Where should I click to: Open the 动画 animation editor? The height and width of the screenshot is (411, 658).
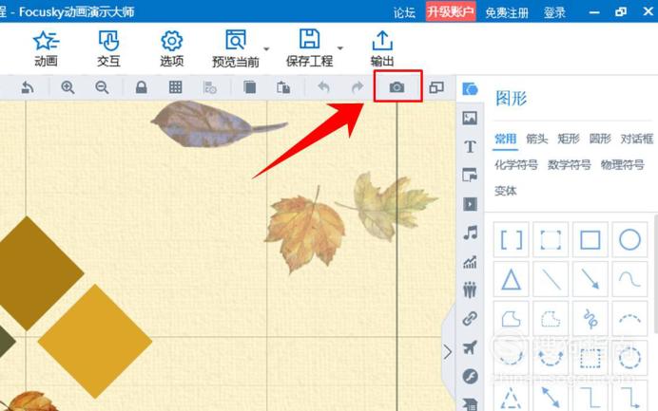[46, 48]
